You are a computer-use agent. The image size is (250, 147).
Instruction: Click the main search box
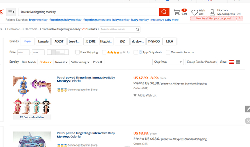coord(89,12)
